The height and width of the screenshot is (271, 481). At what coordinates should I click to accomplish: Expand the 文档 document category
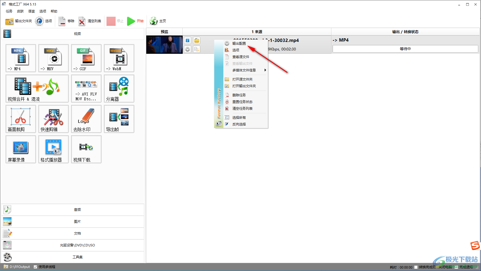click(73, 233)
